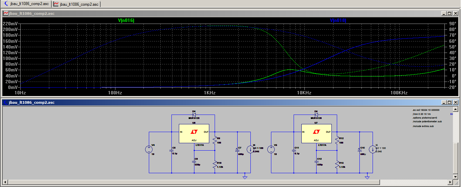This screenshot has width=461, height=187.
Task: Click the ground symbol below I4
Action: 245,177
